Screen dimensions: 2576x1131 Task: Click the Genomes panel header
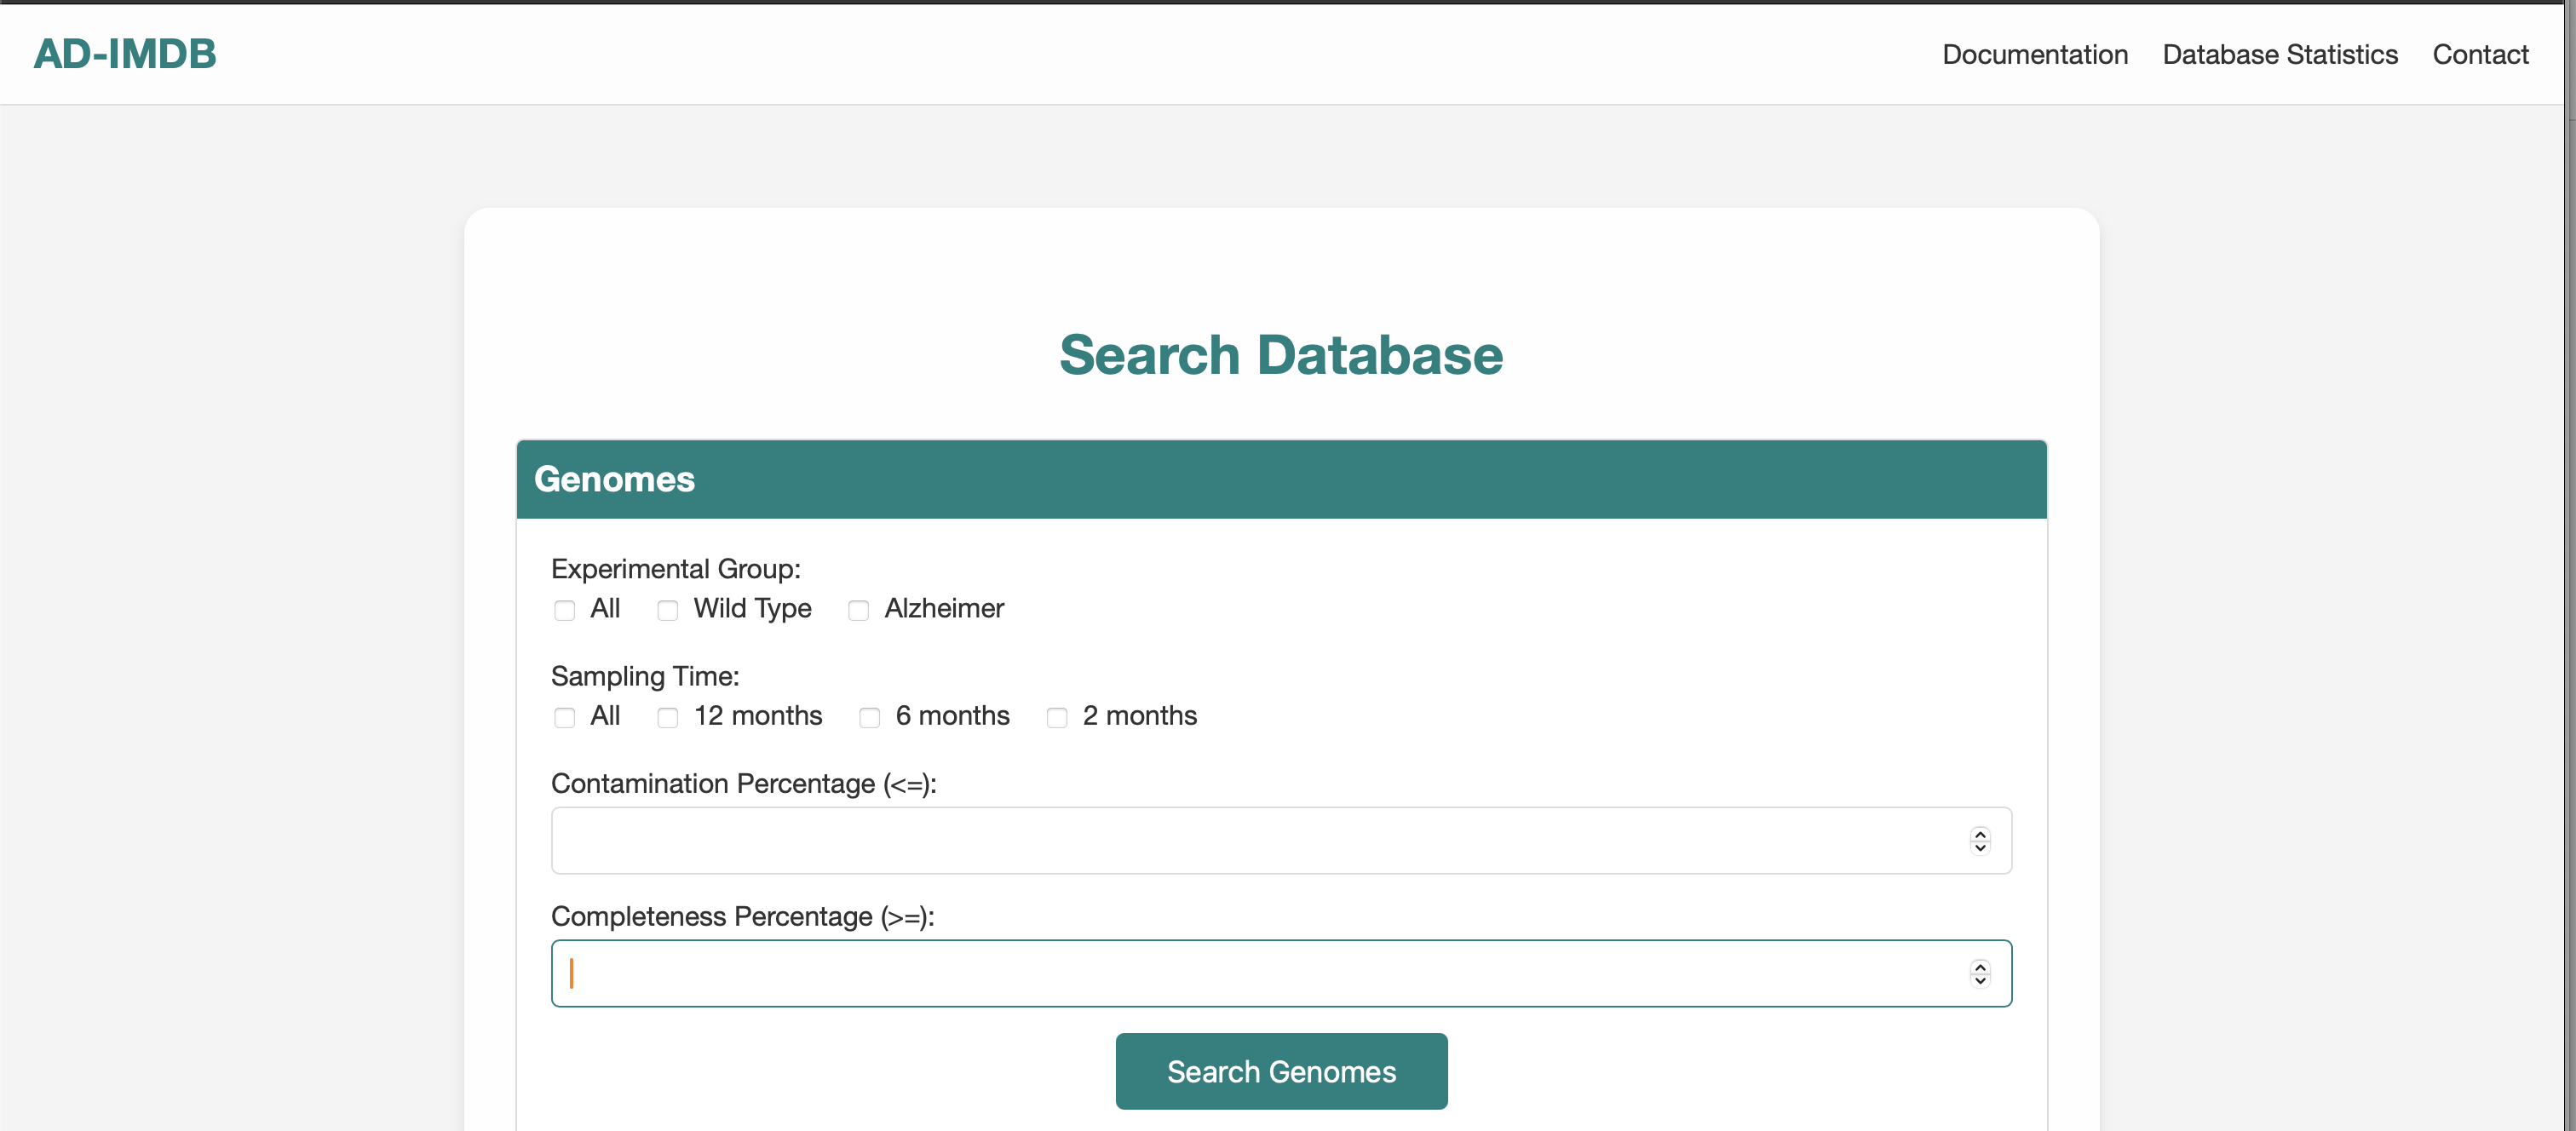(614, 479)
